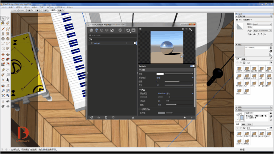Screen dimensions: 274x154
Task: Switch to the active highlighted scene tab
Action: coord(54,10)
